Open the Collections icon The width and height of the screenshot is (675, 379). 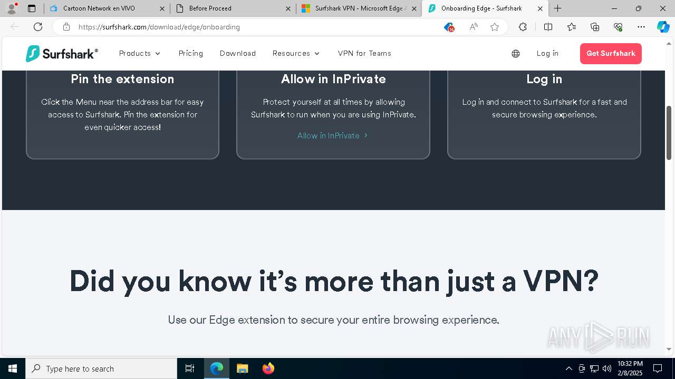(595, 27)
